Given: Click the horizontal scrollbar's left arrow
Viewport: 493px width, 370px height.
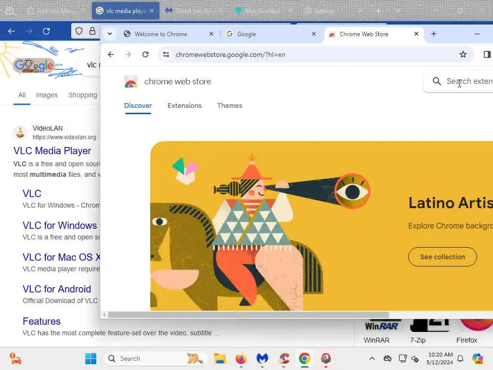Looking at the screenshot, I should click(x=104, y=315).
